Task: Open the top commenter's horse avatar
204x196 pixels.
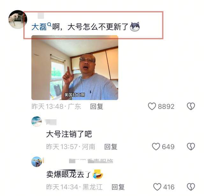Action: [x=18, y=19]
